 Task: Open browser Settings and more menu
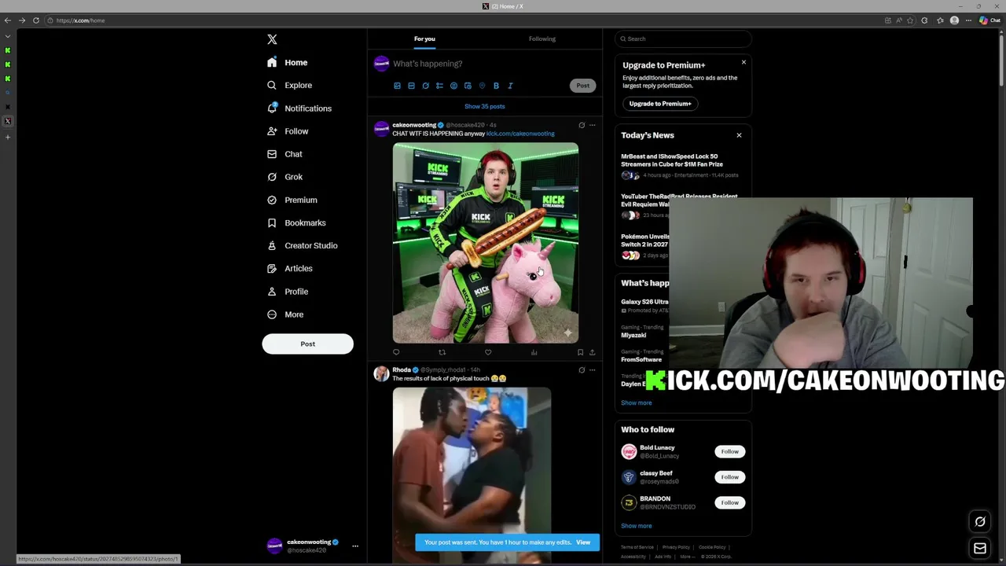968,20
